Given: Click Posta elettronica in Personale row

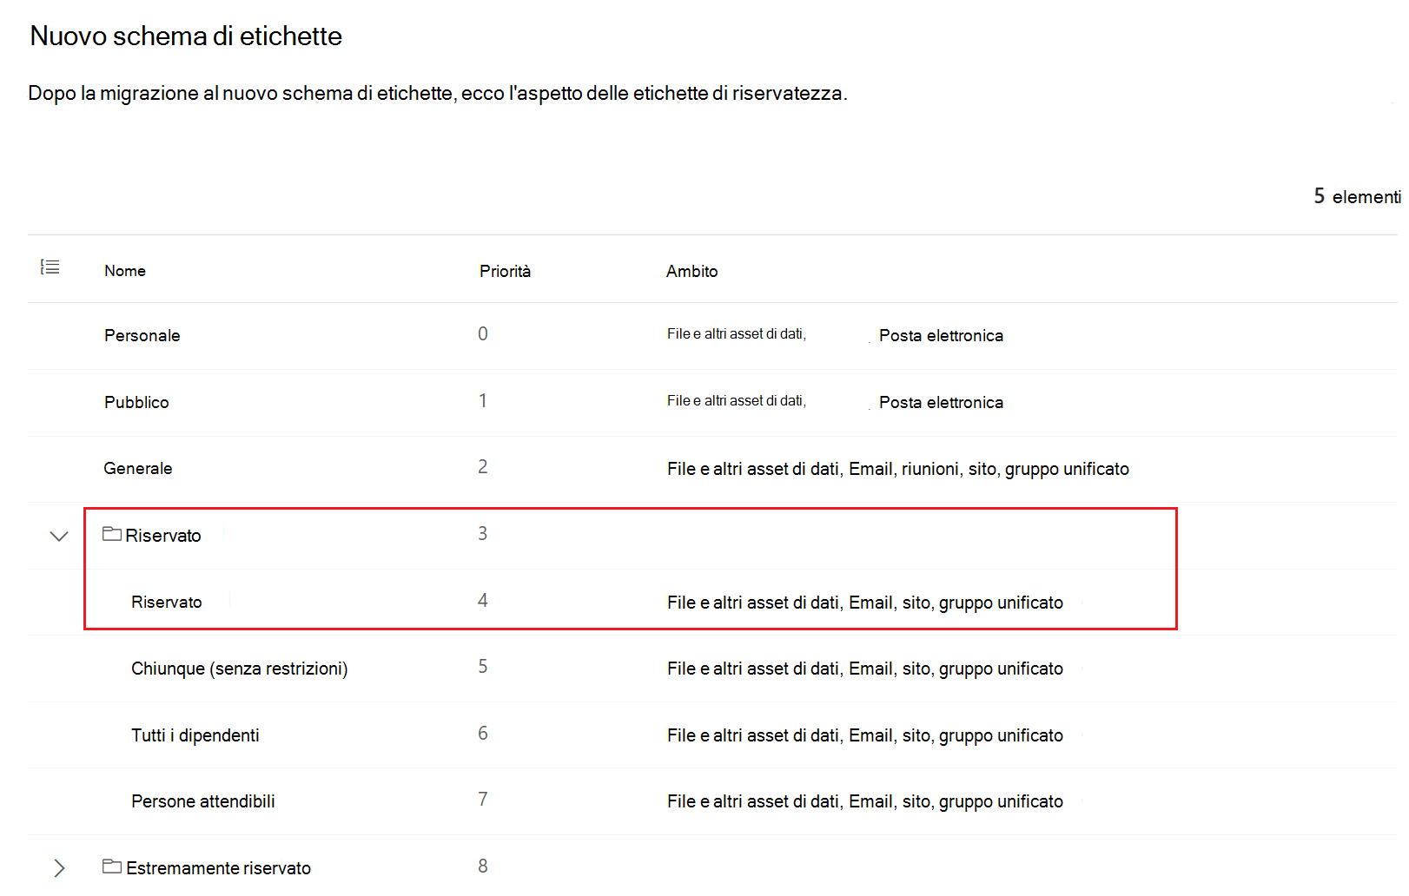Looking at the screenshot, I should click(x=941, y=336).
